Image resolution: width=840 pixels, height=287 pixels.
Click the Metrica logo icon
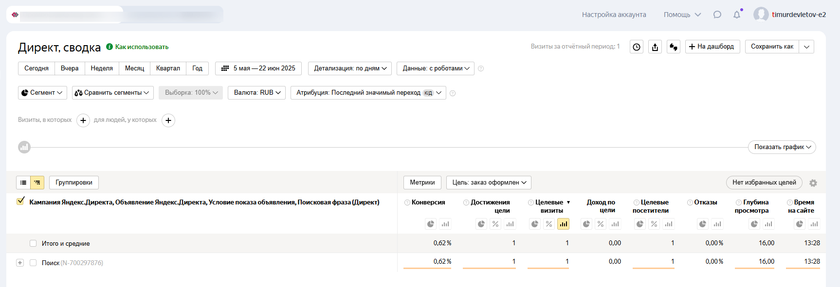[x=15, y=15]
